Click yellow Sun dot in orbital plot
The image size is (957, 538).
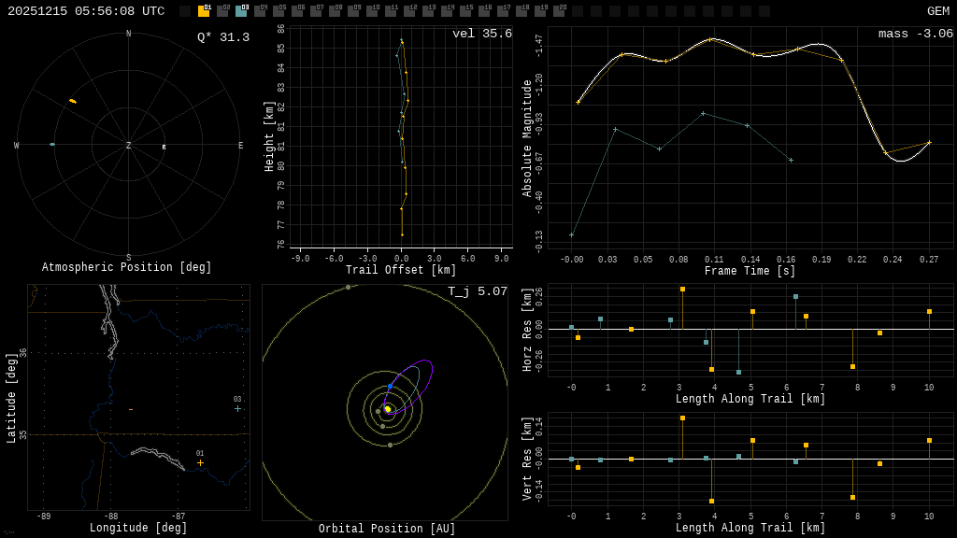[388, 409]
